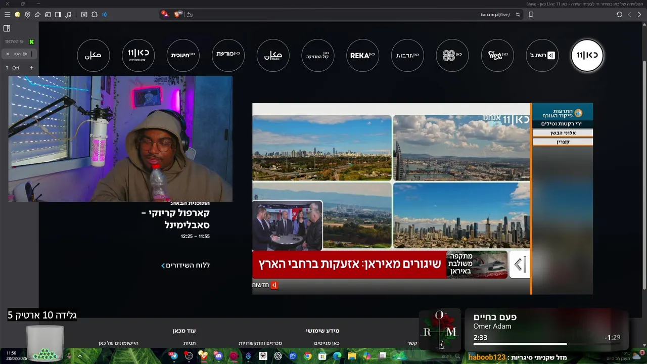Open the footer link קשר
Image resolution: width=647 pixels, height=364 pixels.
[x=412, y=343]
